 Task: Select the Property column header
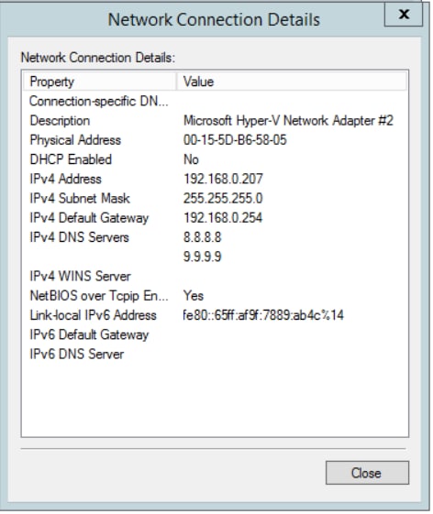pyautogui.click(x=99, y=82)
